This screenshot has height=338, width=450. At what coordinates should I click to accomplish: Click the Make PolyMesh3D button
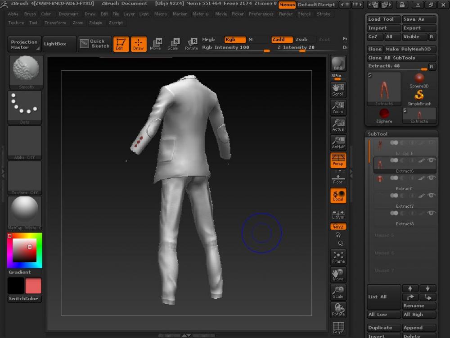(x=408, y=49)
